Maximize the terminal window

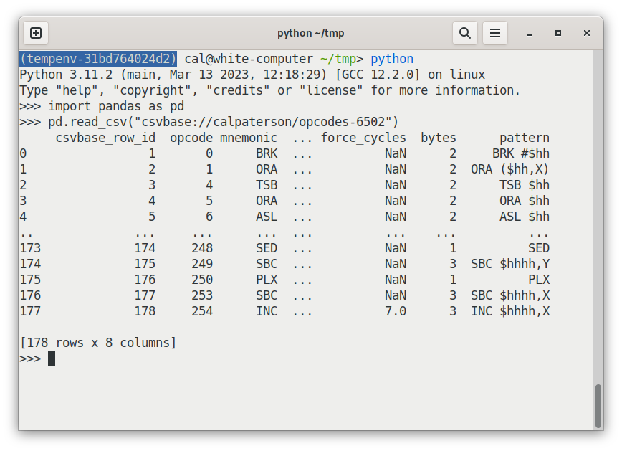[558, 33]
